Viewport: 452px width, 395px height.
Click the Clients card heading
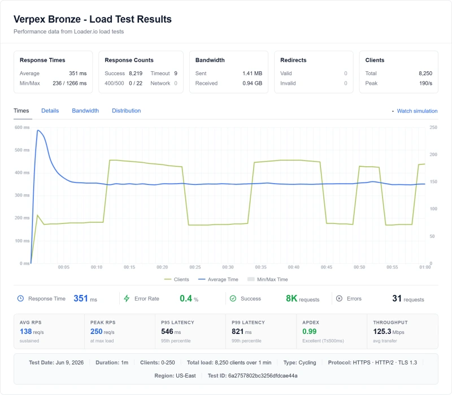pyautogui.click(x=375, y=60)
